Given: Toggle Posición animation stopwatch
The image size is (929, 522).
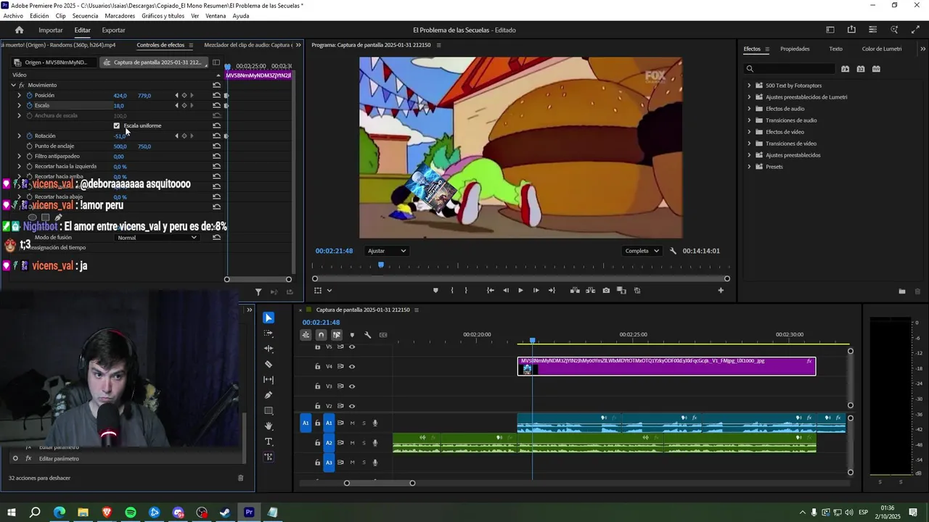Looking at the screenshot, I should 29,96.
